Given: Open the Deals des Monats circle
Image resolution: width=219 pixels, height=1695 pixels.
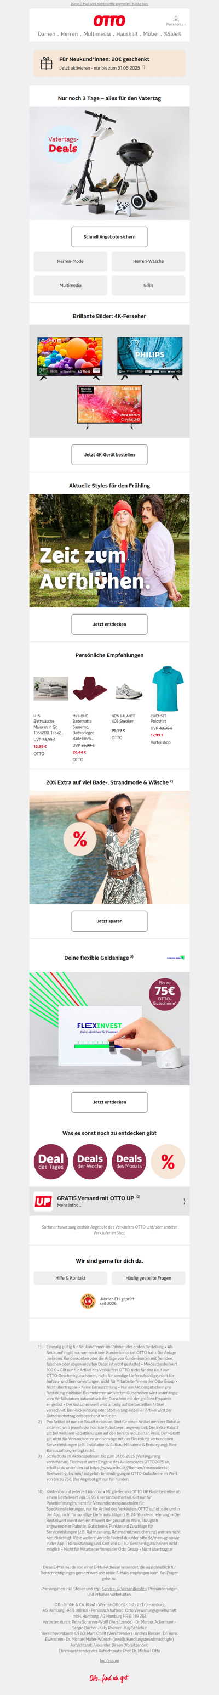Looking at the screenshot, I should point(129,1161).
